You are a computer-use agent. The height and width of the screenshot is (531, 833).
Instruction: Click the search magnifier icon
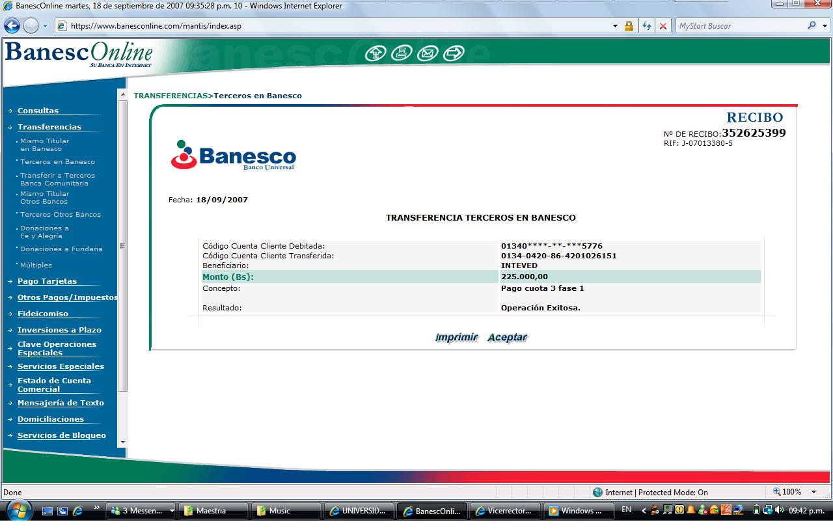coord(812,25)
